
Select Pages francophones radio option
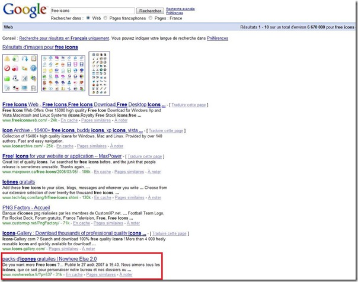106,18
